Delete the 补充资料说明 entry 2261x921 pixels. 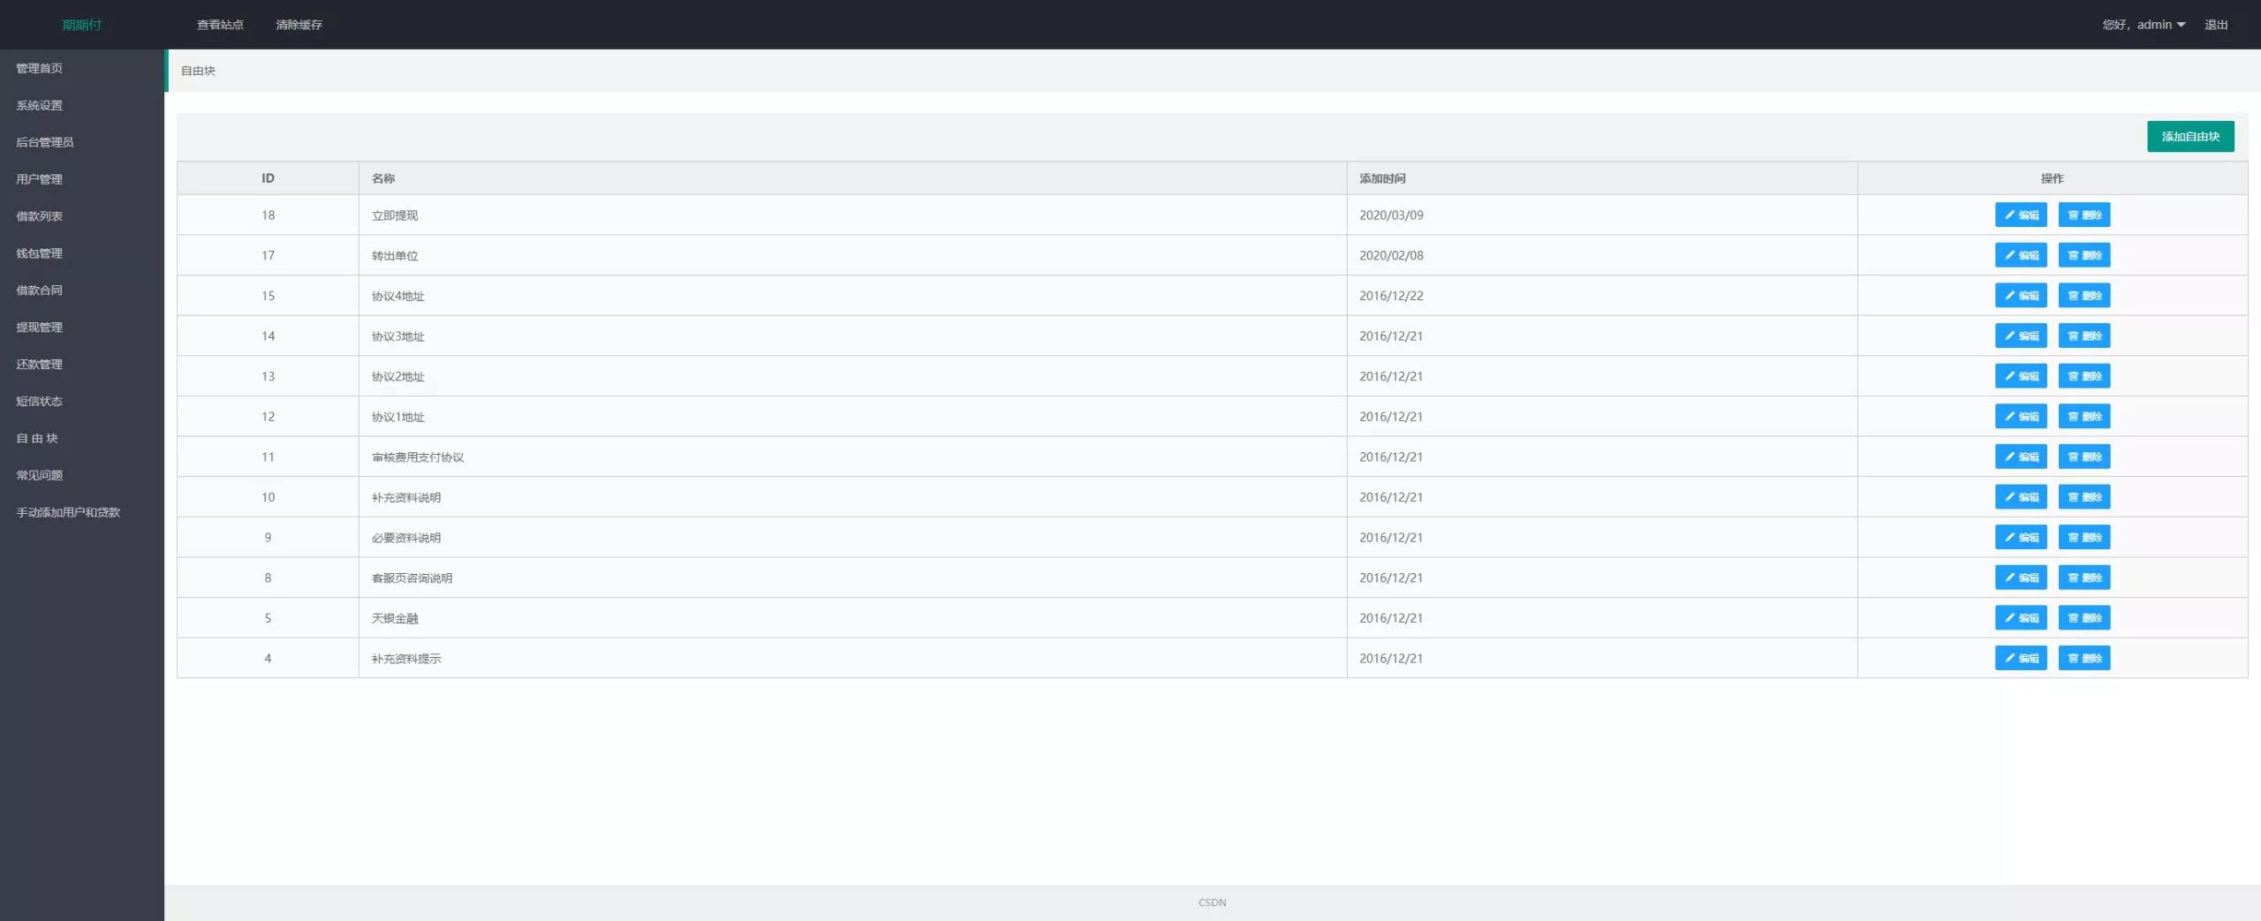(2083, 497)
